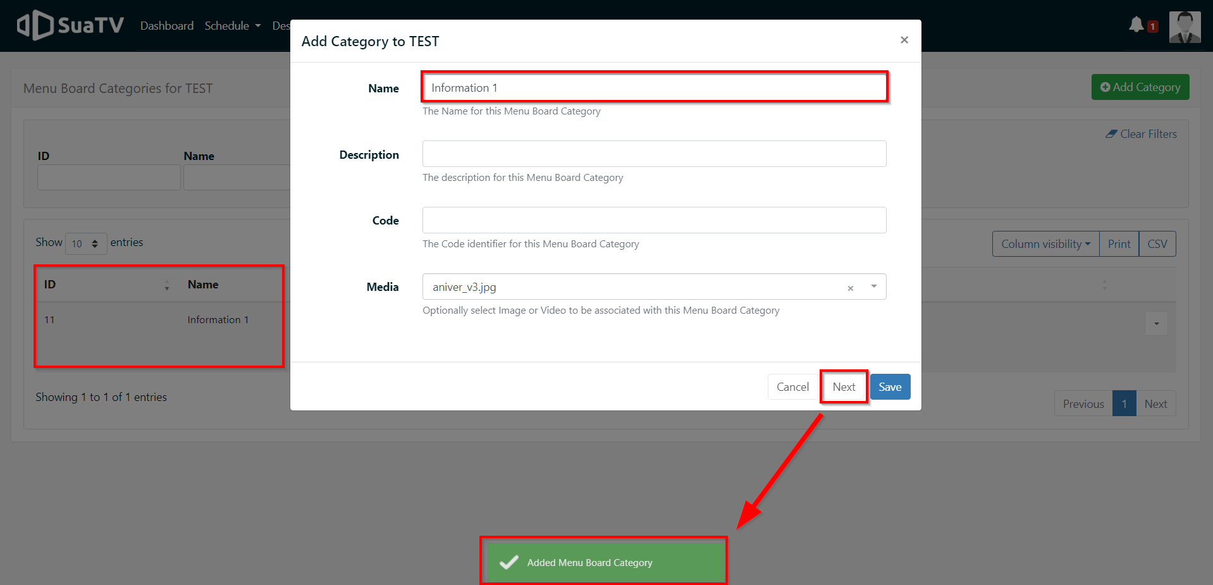Screen dimensions: 1213x585
Task: Click inside the Name field
Action: tap(655, 87)
